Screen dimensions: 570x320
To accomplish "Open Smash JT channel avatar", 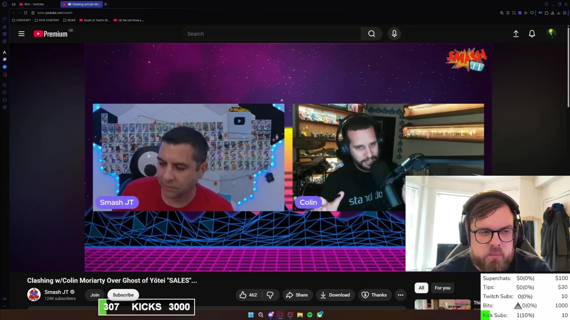I will coord(34,294).
